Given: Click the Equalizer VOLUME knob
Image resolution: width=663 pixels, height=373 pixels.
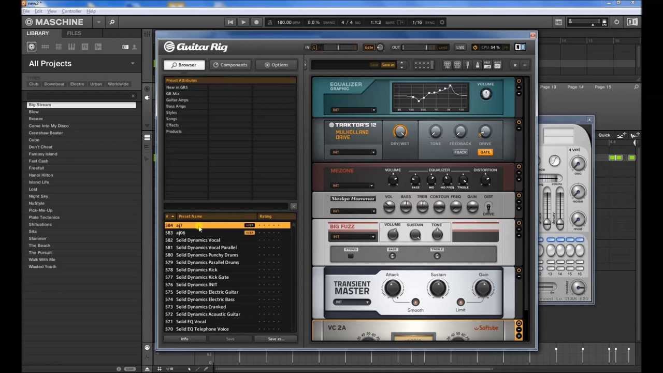Looking at the screenshot, I should 485,94.
